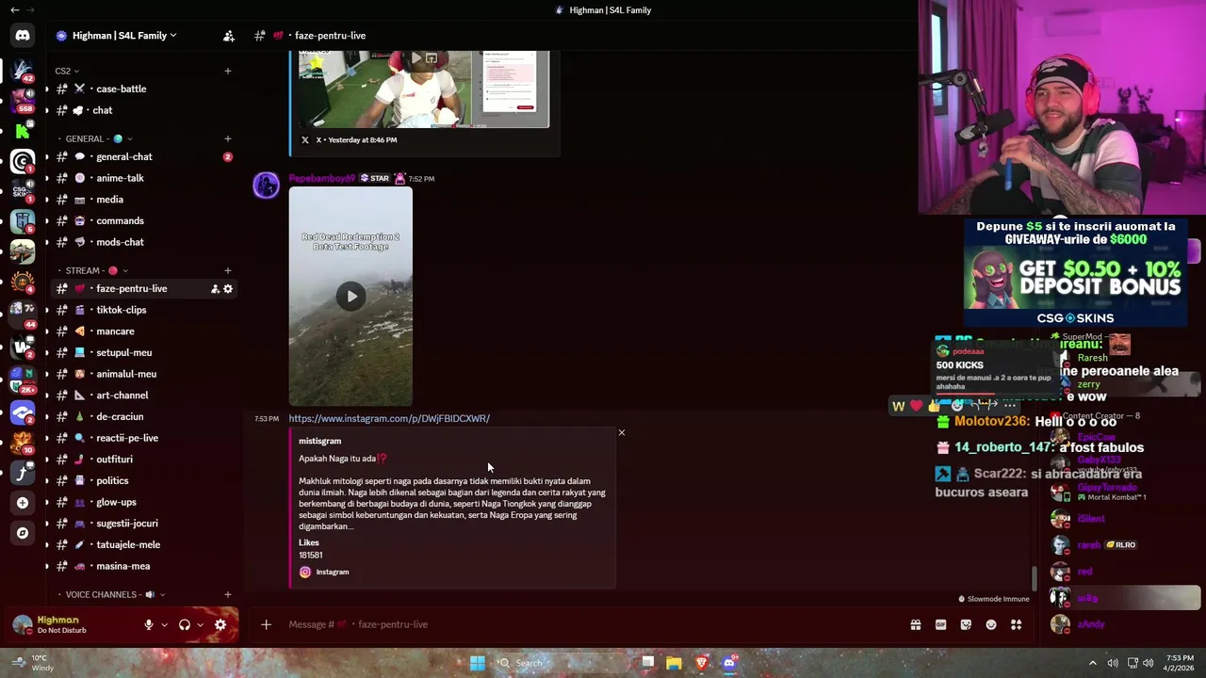The height and width of the screenshot is (678, 1206).
Task: Open faze-pentru-live channel settings gear
Action: pos(228,289)
